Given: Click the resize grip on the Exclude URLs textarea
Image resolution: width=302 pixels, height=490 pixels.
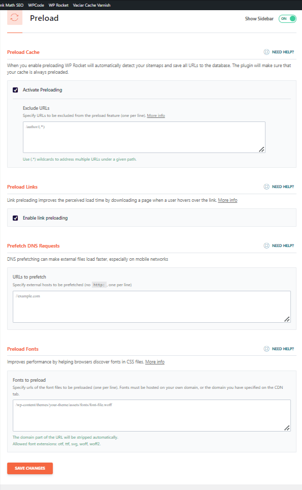Looking at the screenshot, I should [x=262, y=149].
